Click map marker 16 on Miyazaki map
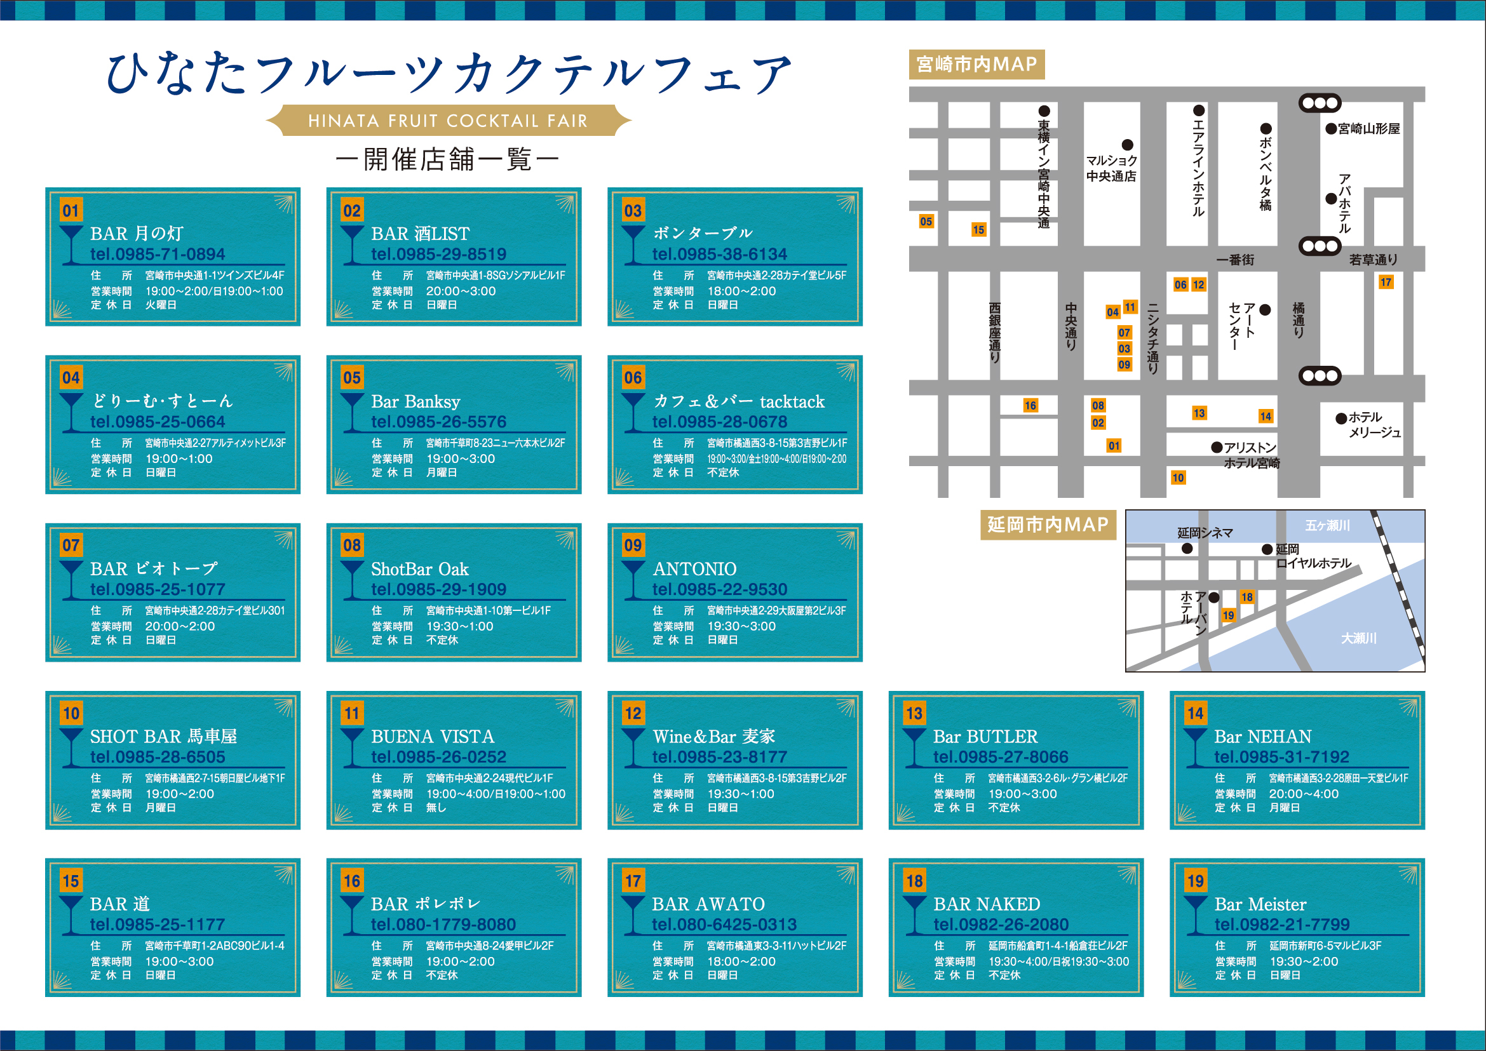This screenshot has height=1051, width=1486. click(x=1030, y=405)
